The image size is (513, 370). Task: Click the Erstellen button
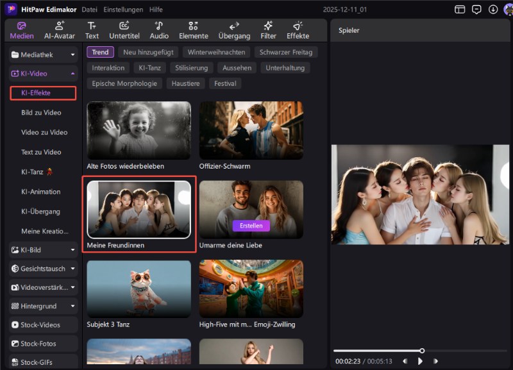click(x=251, y=226)
